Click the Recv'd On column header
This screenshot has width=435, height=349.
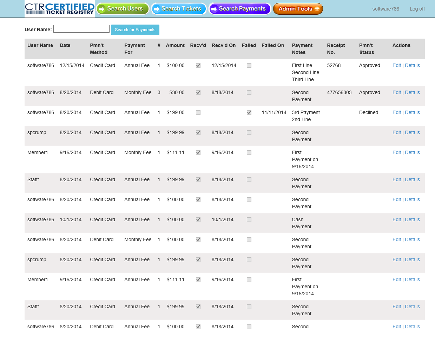224,45
